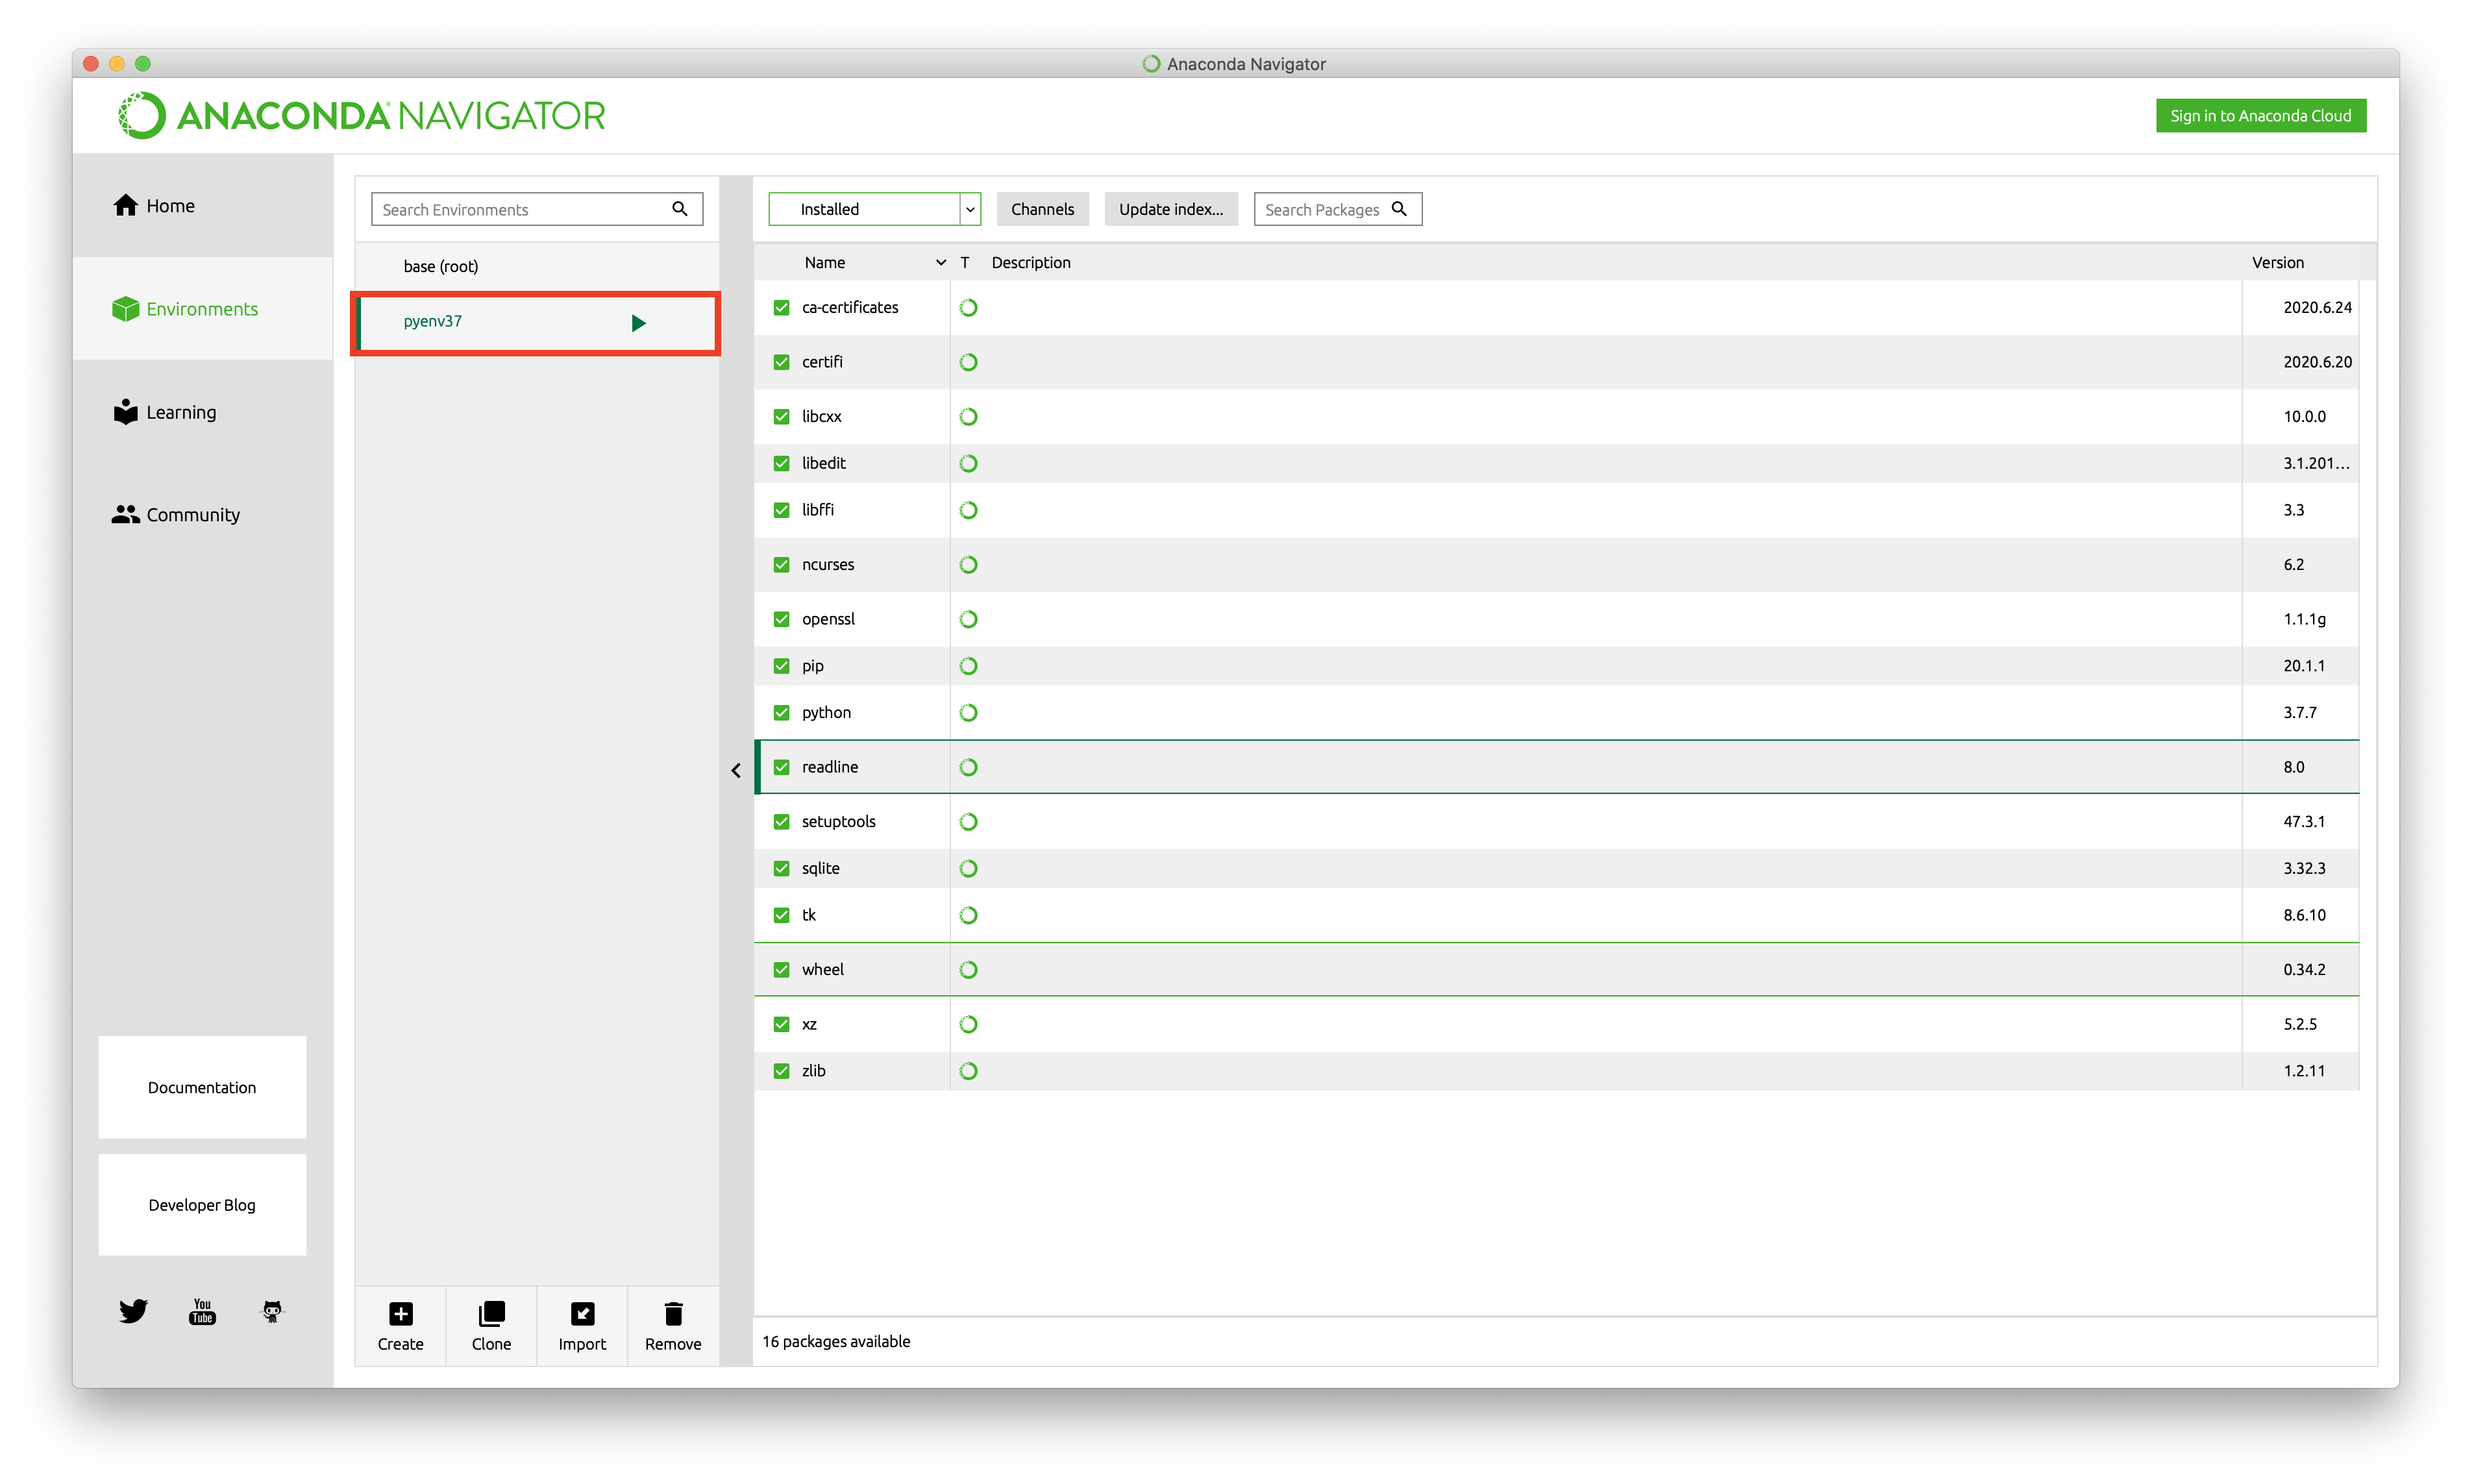Click the Create environment icon
Screen dimensions: 2472x1484
(401, 1313)
